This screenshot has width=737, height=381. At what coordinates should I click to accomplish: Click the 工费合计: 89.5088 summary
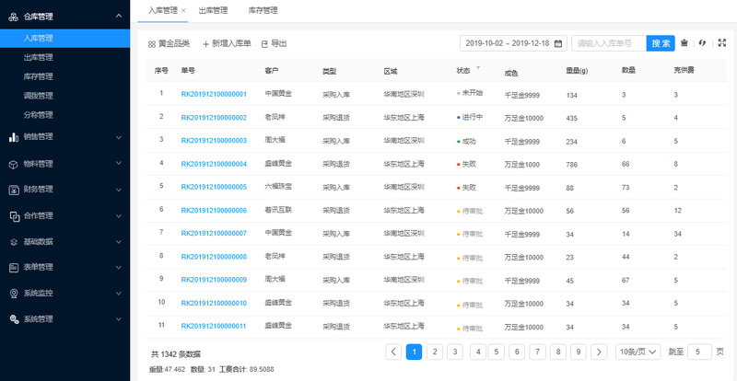tap(246, 369)
